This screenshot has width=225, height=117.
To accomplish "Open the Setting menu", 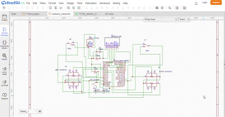I will [116, 3].
